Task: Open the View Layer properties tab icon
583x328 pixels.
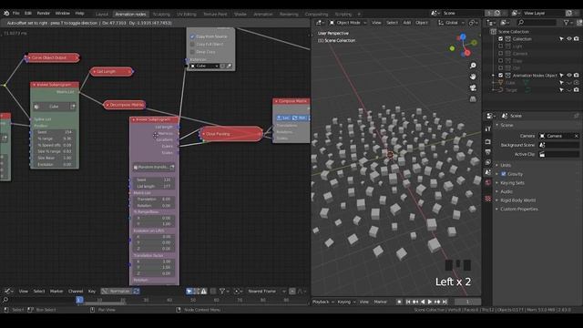Action: [x=488, y=162]
